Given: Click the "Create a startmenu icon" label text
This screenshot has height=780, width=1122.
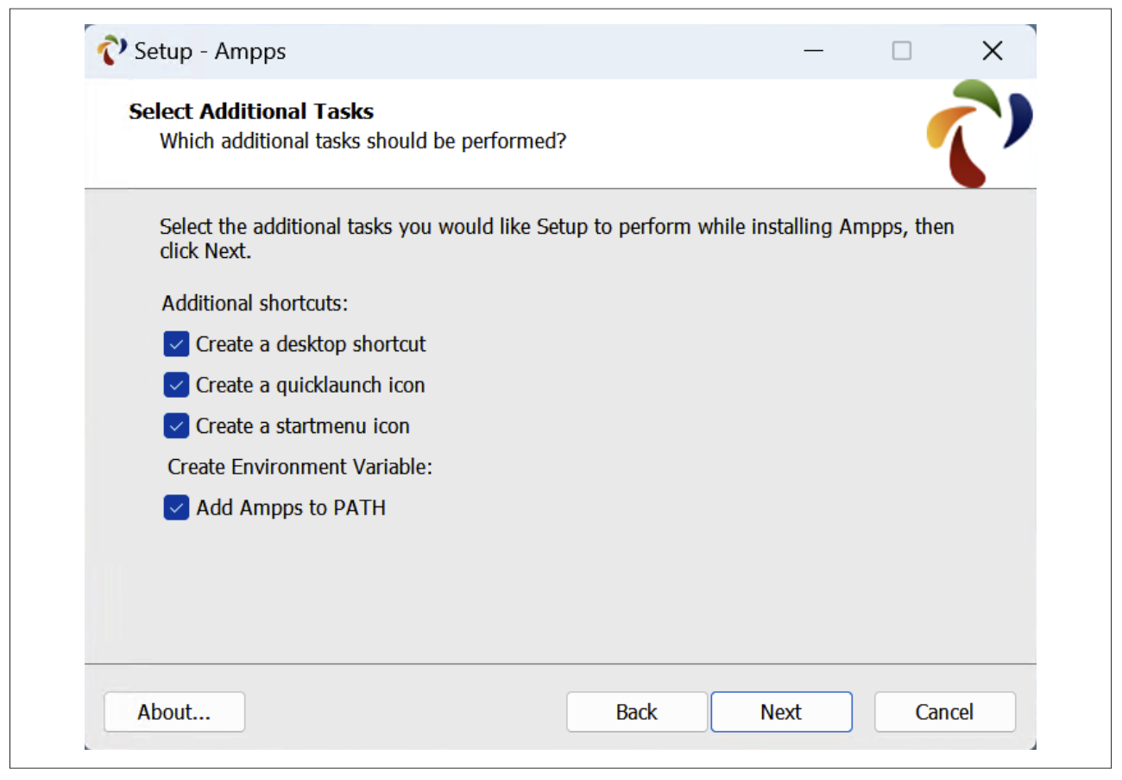Looking at the screenshot, I should coord(302,425).
